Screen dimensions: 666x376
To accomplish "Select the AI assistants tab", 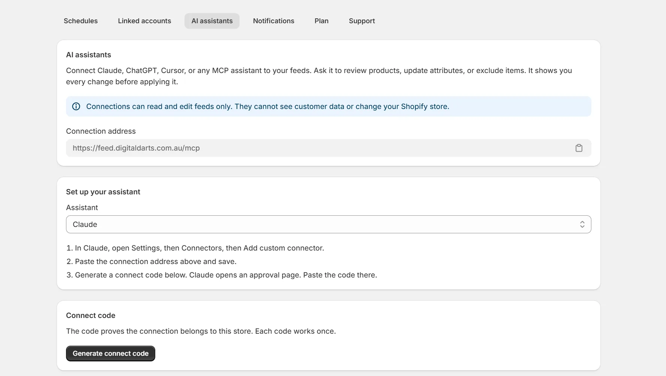I will point(212,21).
